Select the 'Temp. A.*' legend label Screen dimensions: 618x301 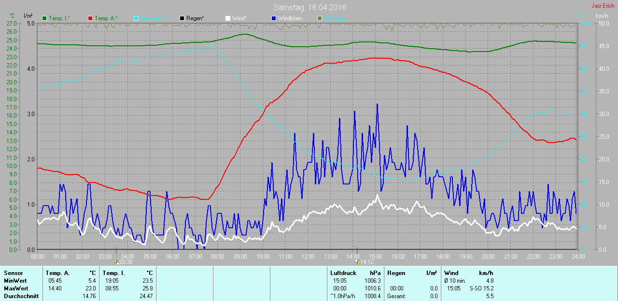106,18
